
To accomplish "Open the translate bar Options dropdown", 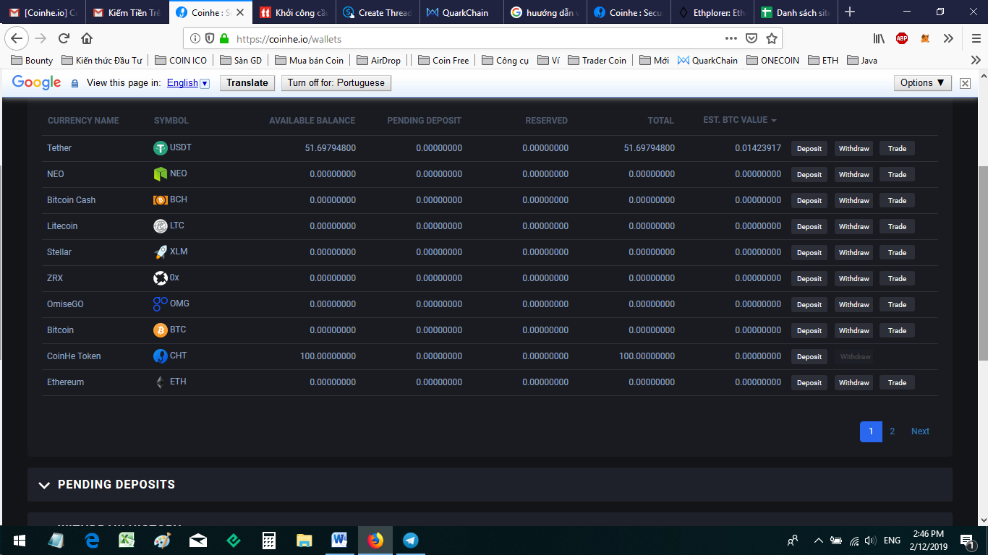I will [x=923, y=83].
